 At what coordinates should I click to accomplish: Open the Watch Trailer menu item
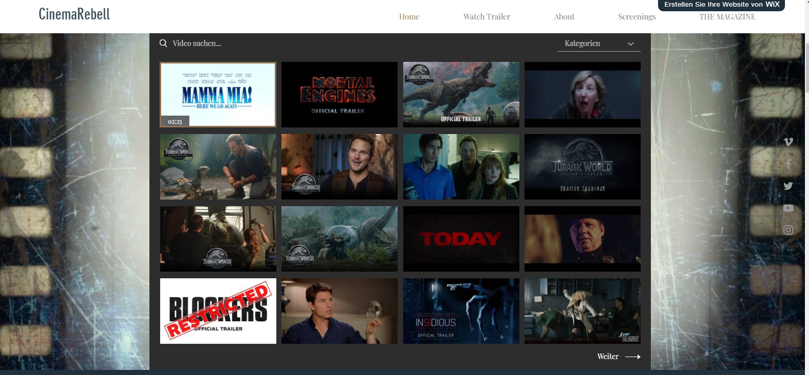[x=487, y=17]
